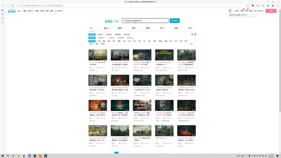Click the bilibili 搜索 logo beside the search box
Screen dimensions: 281x158
[x=112, y=21]
